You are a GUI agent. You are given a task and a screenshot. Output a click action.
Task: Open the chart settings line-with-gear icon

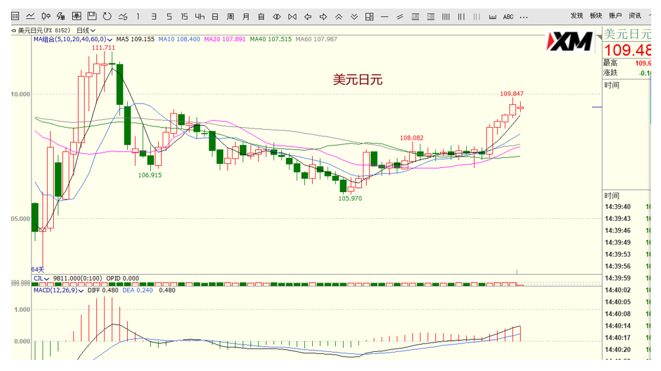(x=123, y=16)
